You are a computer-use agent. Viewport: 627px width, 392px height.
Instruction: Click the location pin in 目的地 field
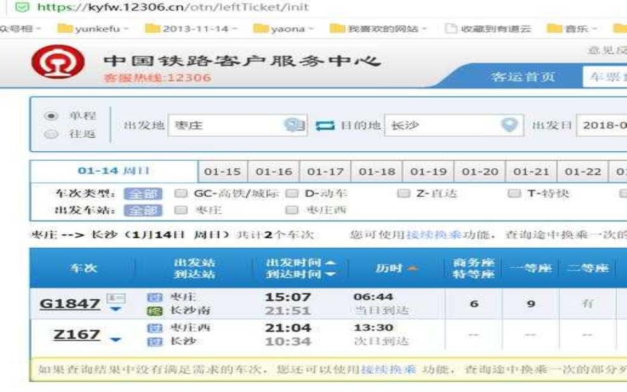point(509,125)
